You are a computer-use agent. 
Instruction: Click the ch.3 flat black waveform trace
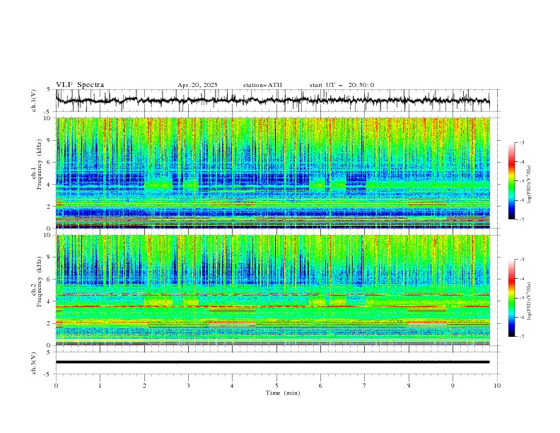(272, 362)
